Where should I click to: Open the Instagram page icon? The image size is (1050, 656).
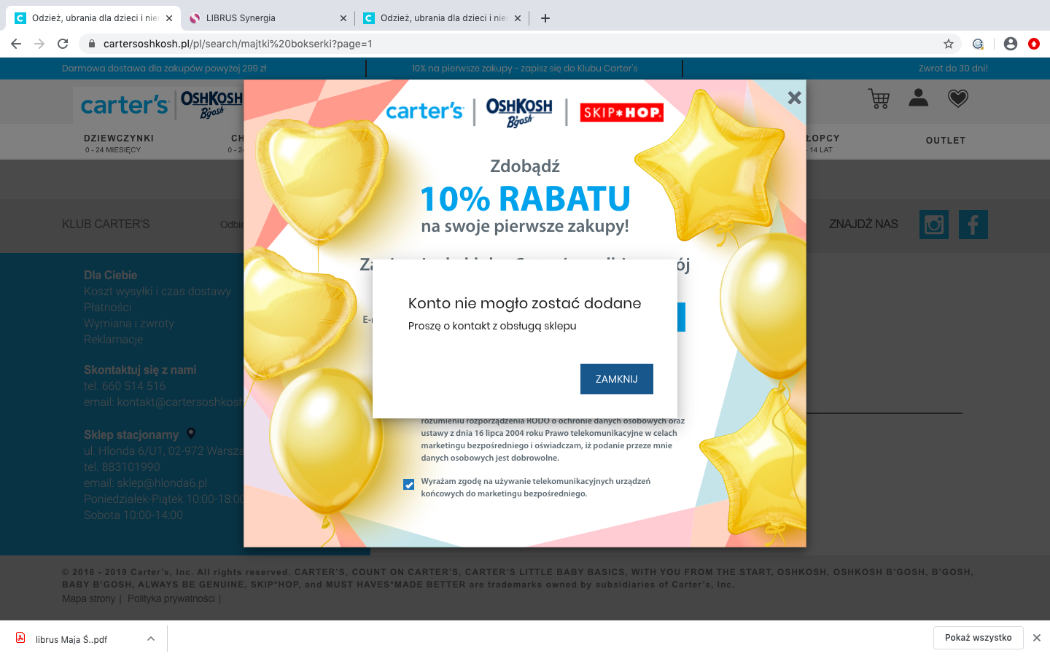933,224
